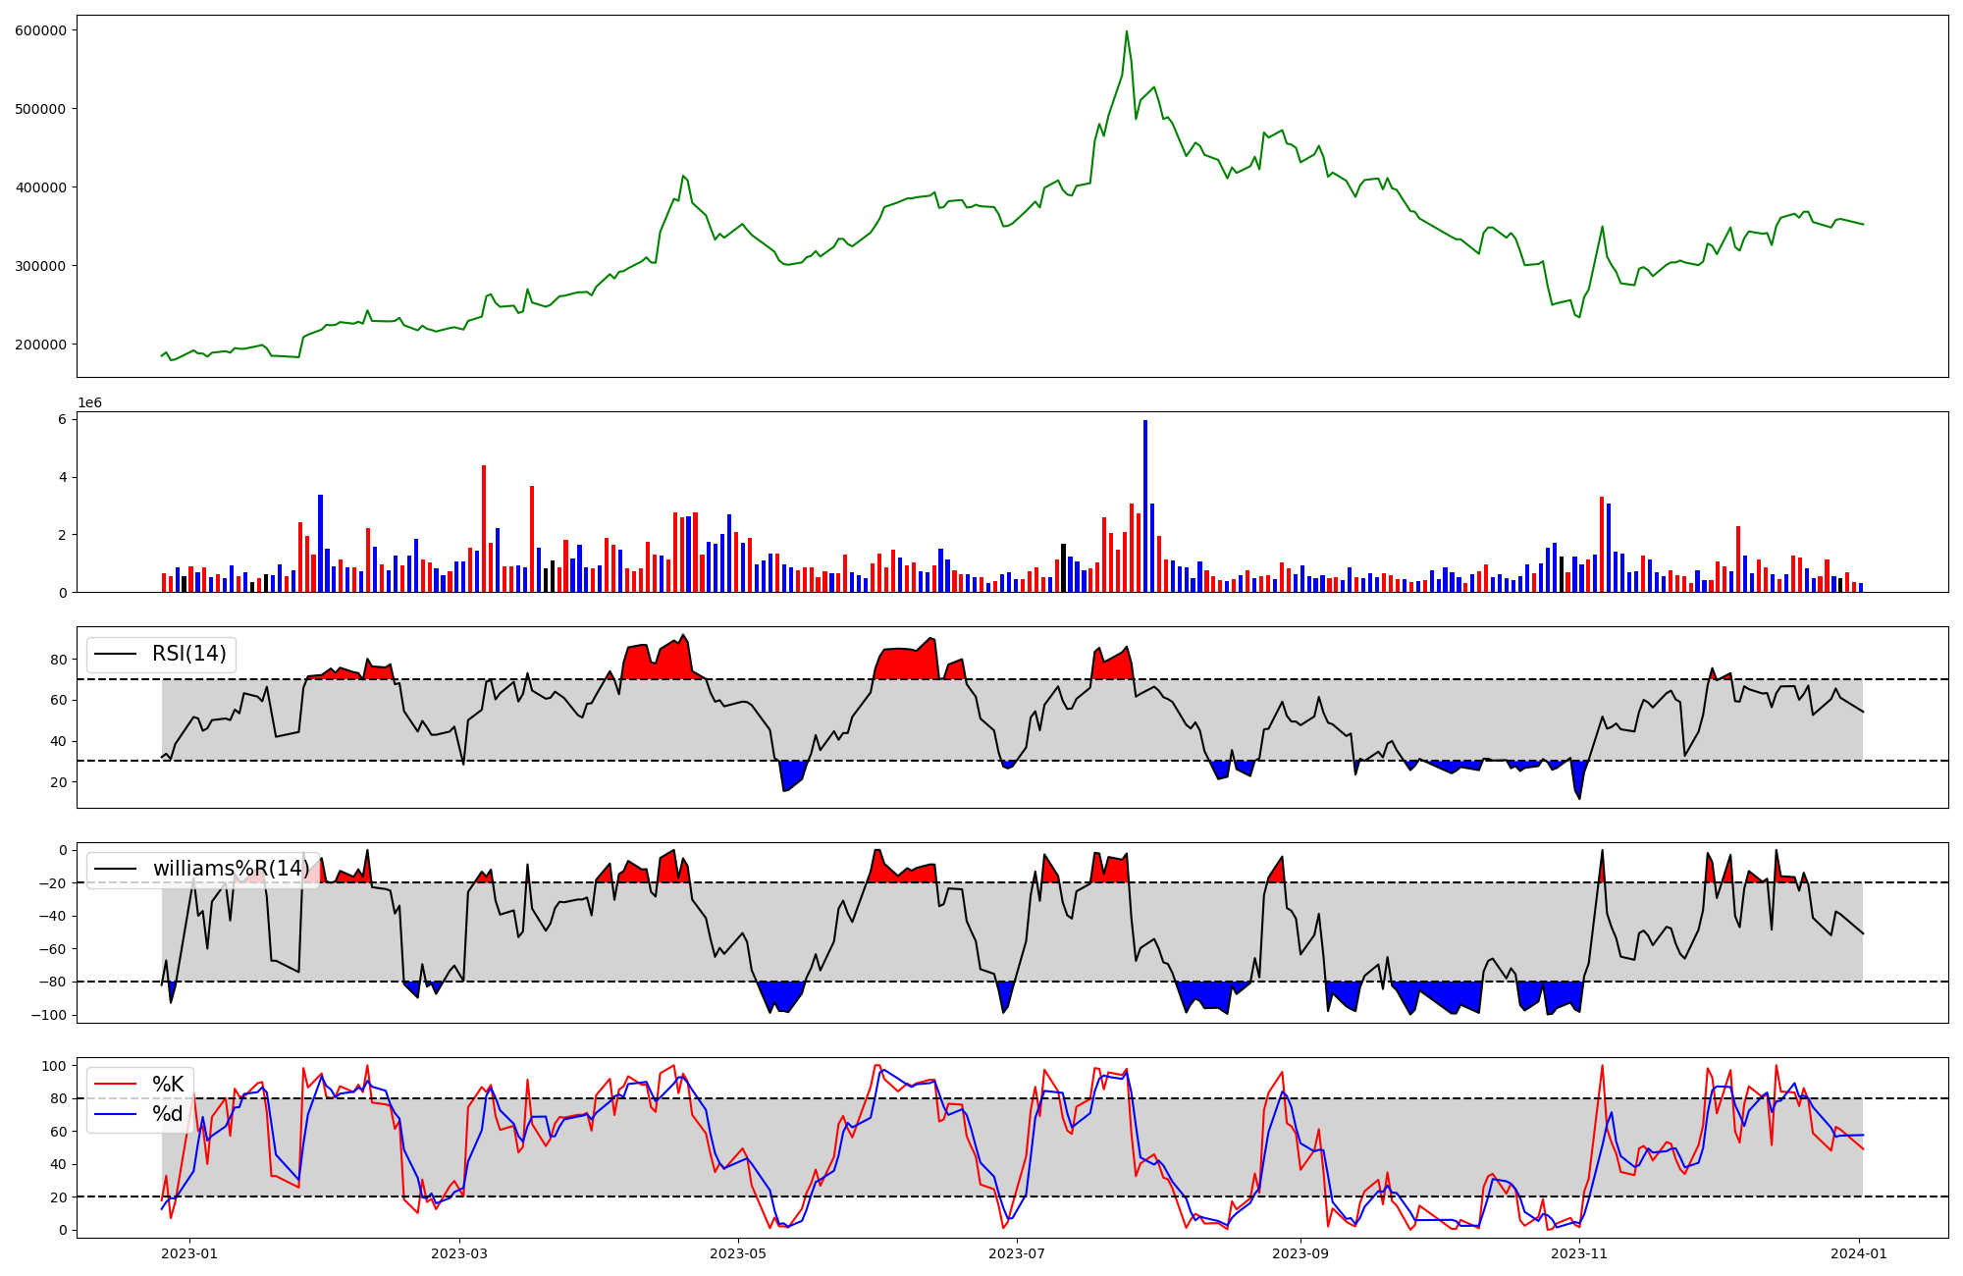
Task: Click the %K legend entry
Action: pyautogui.click(x=168, y=1085)
